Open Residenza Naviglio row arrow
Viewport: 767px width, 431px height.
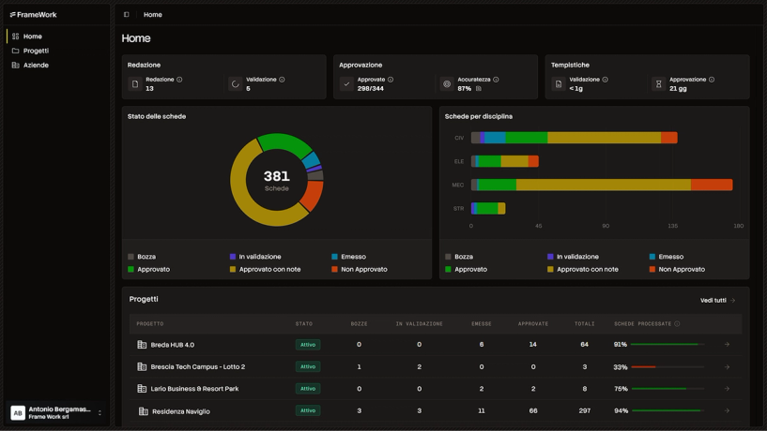[x=727, y=411]
